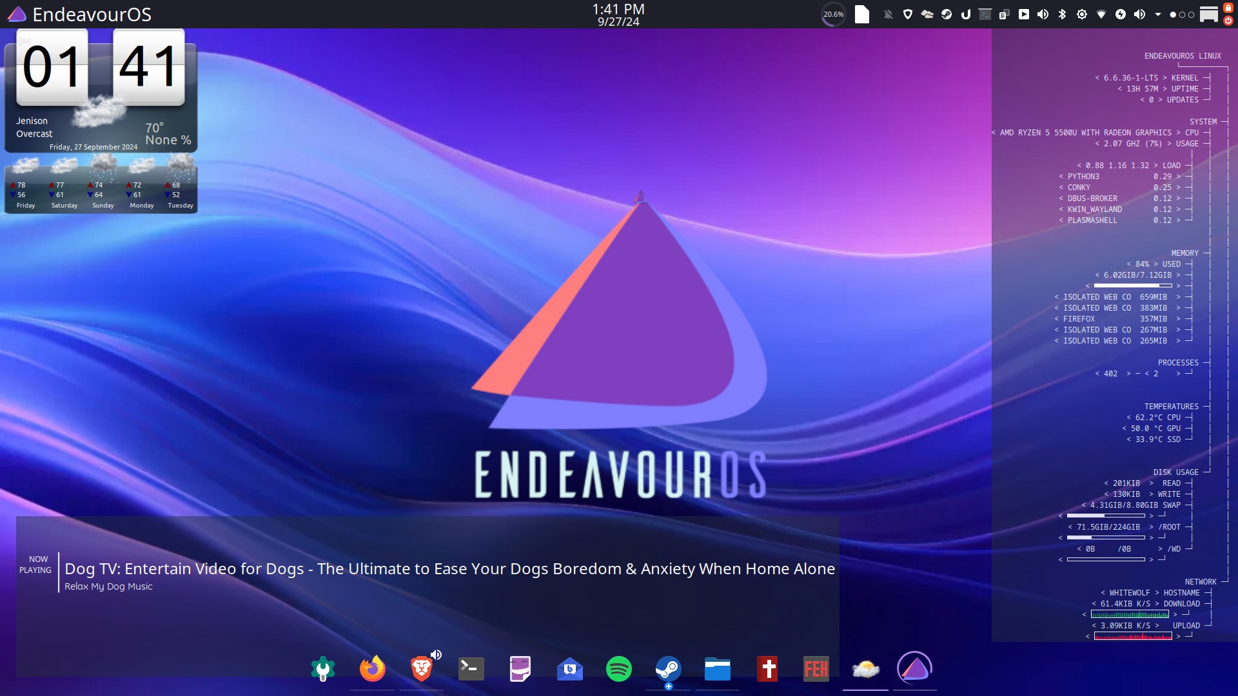Click the EndeavourOS label in the top bar

point(93,14)
